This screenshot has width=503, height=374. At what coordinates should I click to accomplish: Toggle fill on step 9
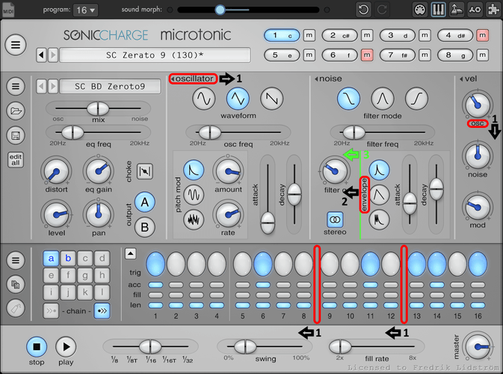click(330, 295)
